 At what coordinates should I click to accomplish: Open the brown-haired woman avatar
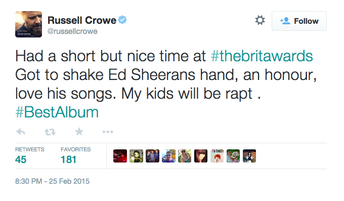click(201, 156)
